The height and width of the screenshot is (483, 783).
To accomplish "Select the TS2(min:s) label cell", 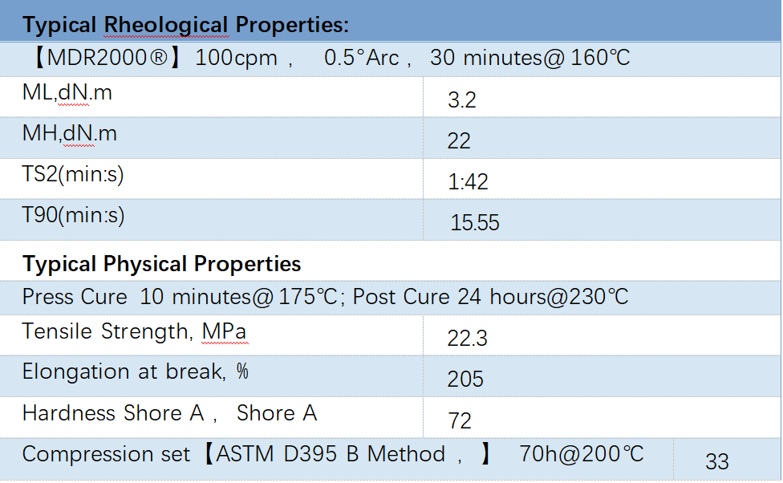I will pyautogui.click(x=73, y=174).
